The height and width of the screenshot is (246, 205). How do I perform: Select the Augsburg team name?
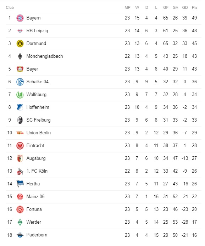36,158
